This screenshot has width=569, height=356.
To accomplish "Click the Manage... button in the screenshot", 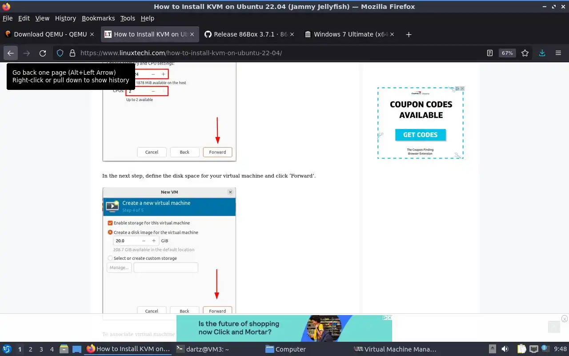I will tap(119, 267).
